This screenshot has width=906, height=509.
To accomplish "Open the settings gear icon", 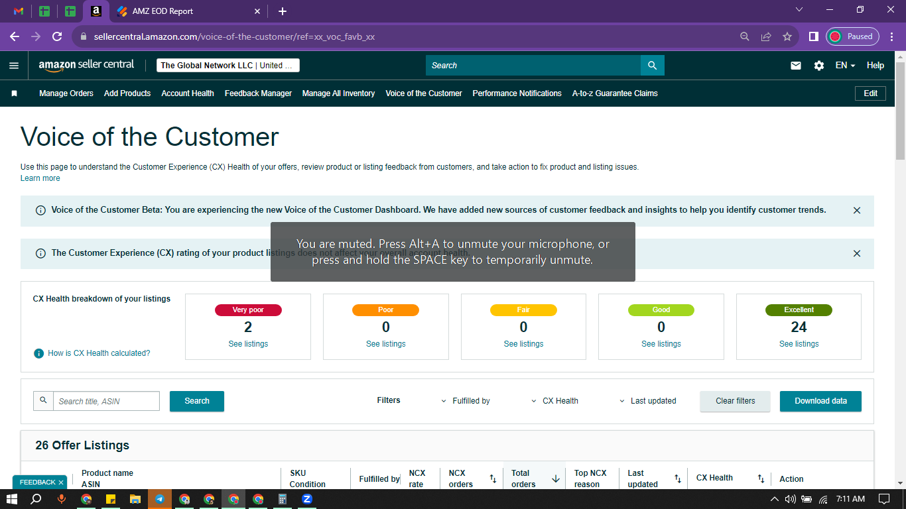I will (x=819, y=66).
